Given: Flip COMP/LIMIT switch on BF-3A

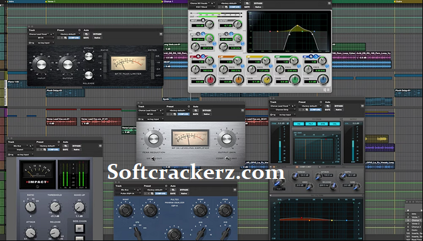Looking at the screenshot, I should [227, 158].
